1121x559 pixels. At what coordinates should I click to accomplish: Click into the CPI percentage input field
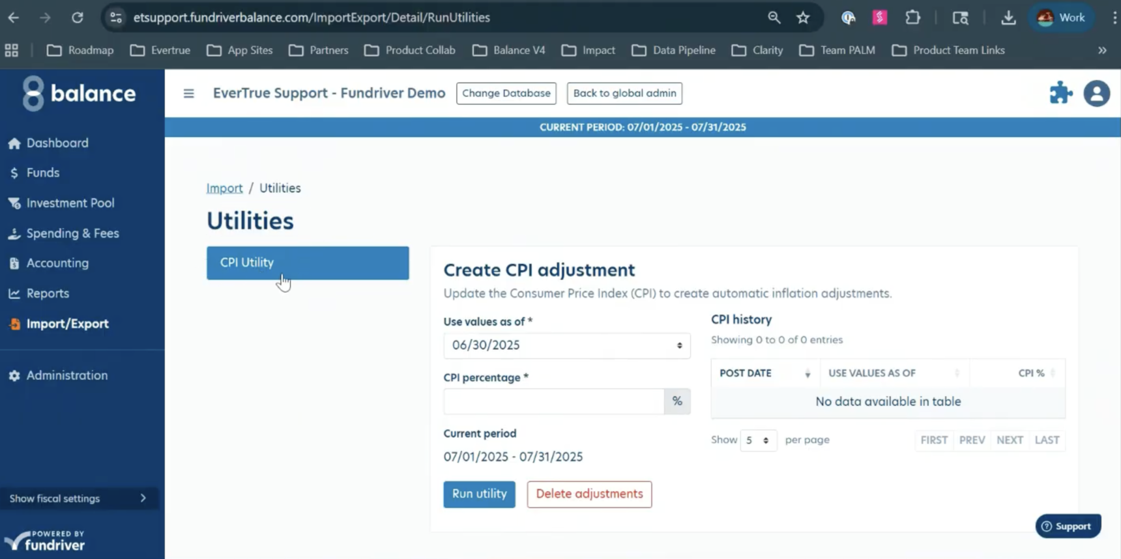(x=553, y=401)
